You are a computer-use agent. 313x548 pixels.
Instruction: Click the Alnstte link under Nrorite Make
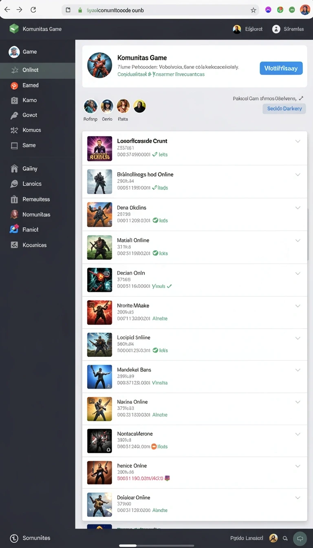pyautogui.click(x=160, y=318)
